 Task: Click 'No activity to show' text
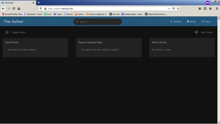[x=162, y=50]
